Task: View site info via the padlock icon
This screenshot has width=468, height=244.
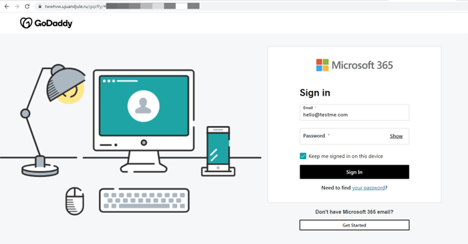Action: 39,6
